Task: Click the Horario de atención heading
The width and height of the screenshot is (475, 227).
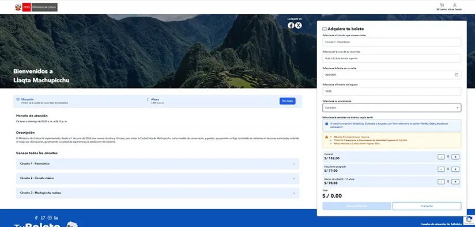Action: coord(32,116)
